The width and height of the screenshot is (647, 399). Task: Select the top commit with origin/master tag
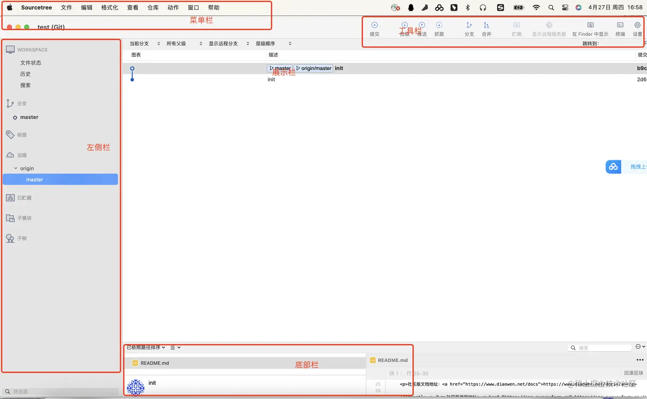pyautogui.click(x=385, y=68)
